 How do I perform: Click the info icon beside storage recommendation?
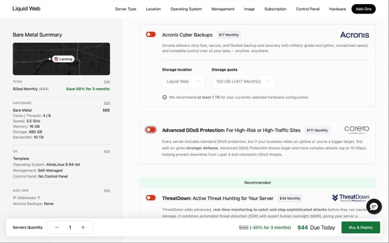coord(164,97)
